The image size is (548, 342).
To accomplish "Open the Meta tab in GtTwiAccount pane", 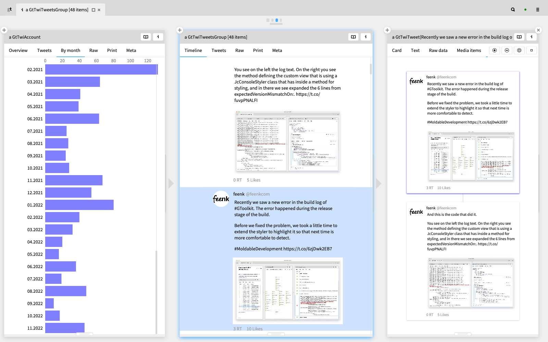I will 131,50.
